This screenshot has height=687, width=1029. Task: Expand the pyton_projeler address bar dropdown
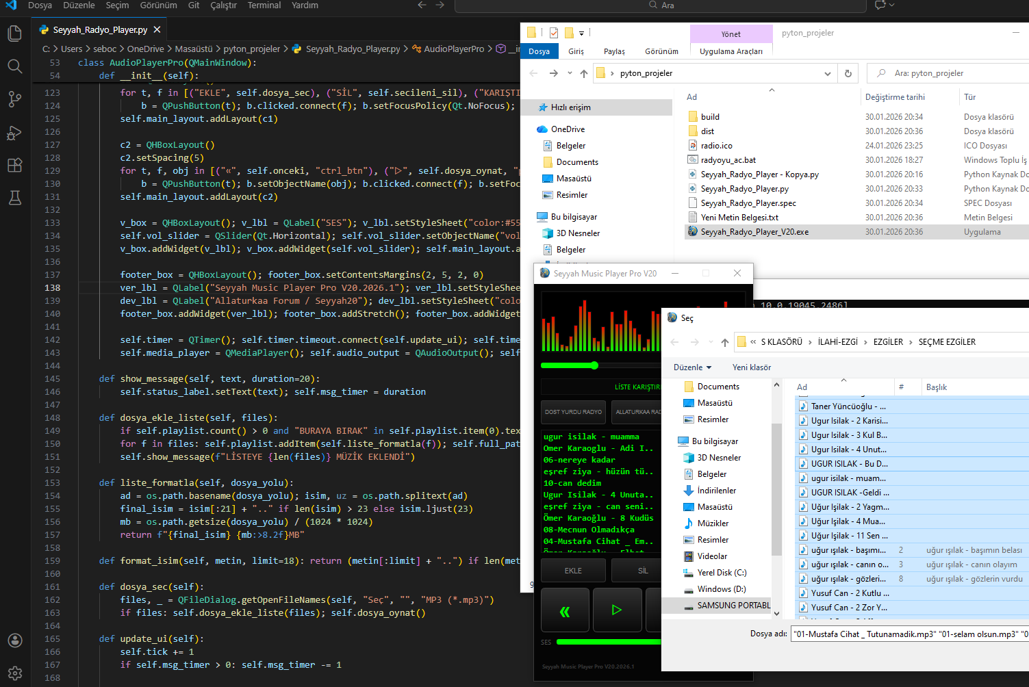[x=827, y=73]
